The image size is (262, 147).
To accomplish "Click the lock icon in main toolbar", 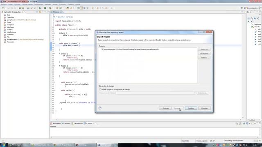I will click(20, 8).
